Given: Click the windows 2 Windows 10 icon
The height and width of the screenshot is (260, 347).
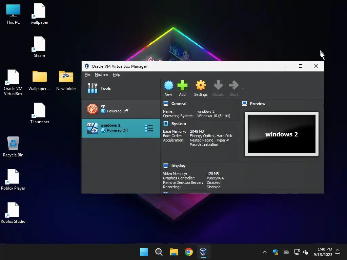Looking at the screenshot, I should (x=92, y=128).
